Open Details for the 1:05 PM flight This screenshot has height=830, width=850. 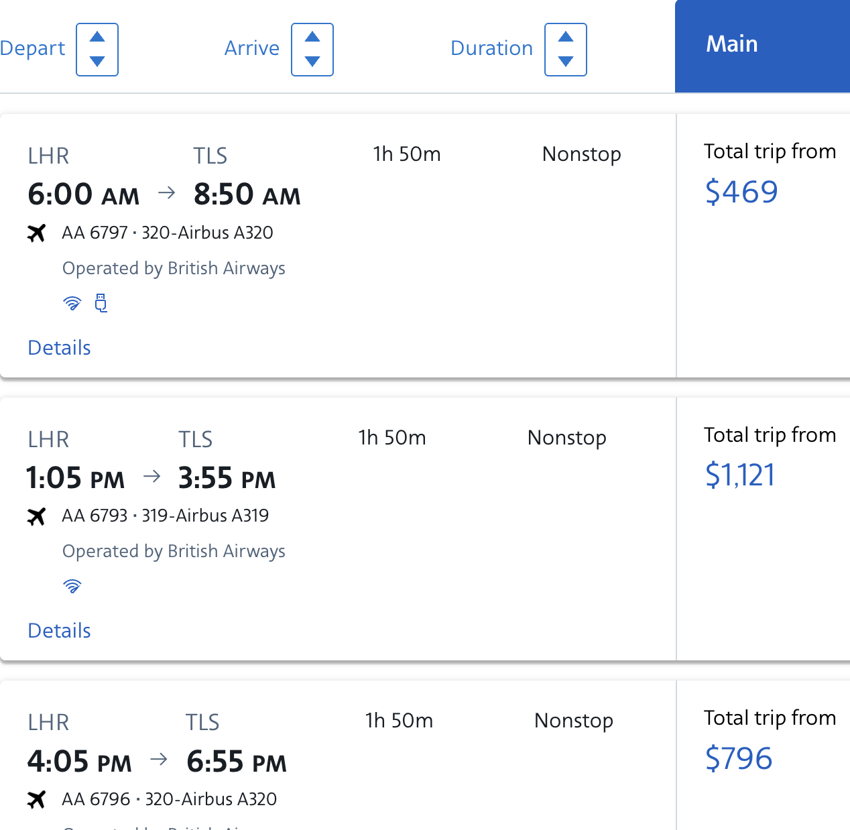pos(59,631)
